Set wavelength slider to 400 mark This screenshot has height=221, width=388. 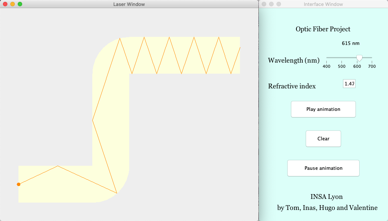tap(327, 58)
